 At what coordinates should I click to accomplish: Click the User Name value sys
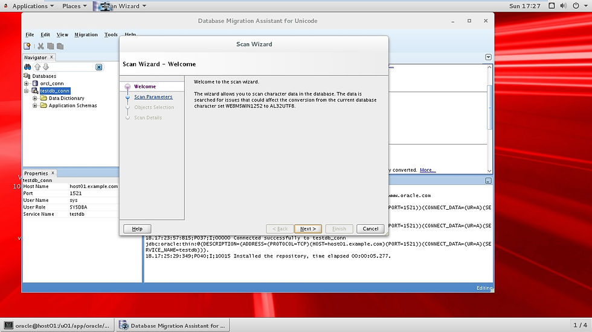pyautogui.click(x=74, y=200)
